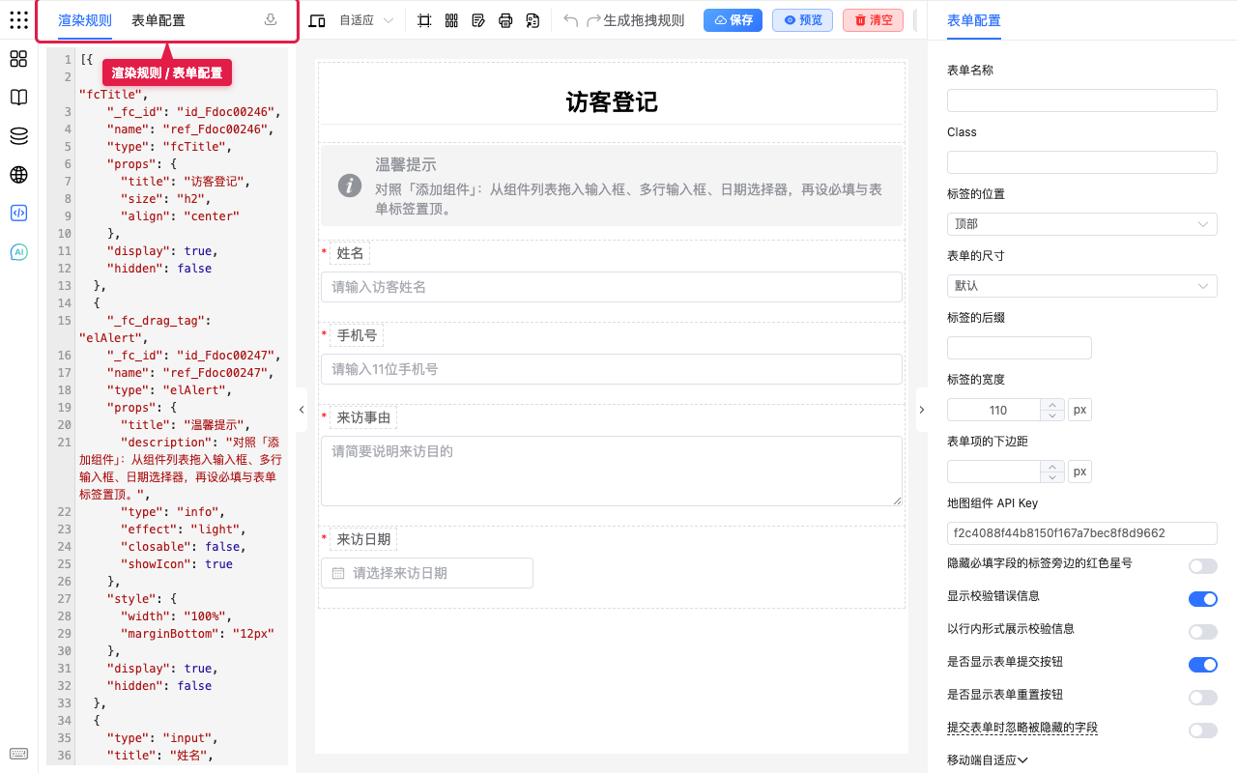Open the globe language sidebar icon

tap(18, 175)
